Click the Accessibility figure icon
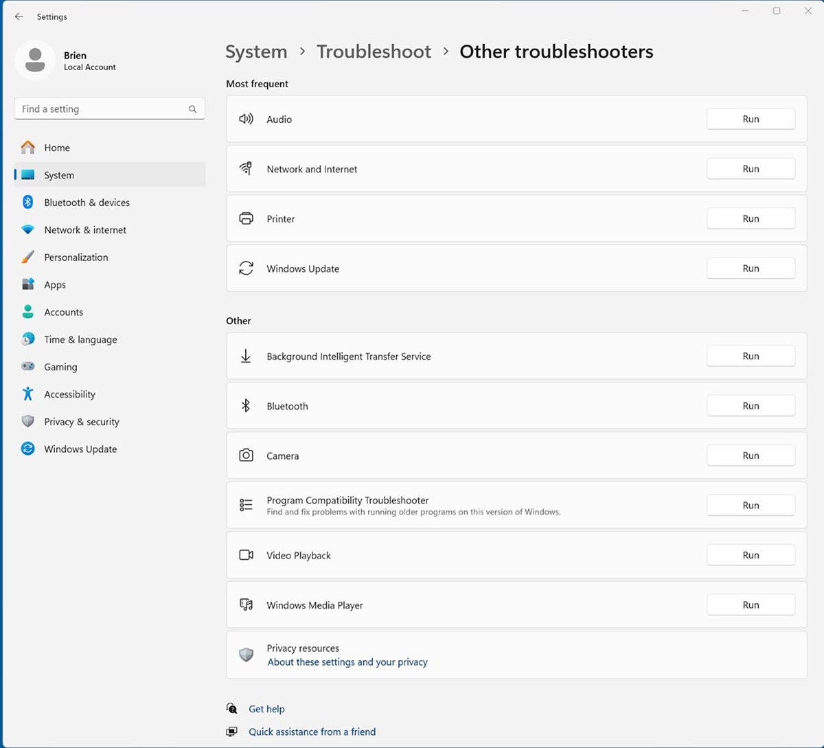824x748 pixels. tap(28, 394)
